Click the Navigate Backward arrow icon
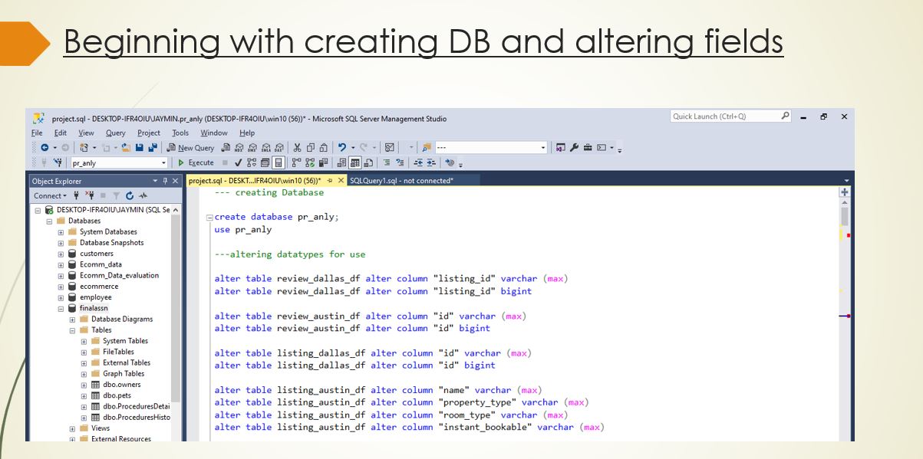 pyautogui.click(x=45, y=148)
